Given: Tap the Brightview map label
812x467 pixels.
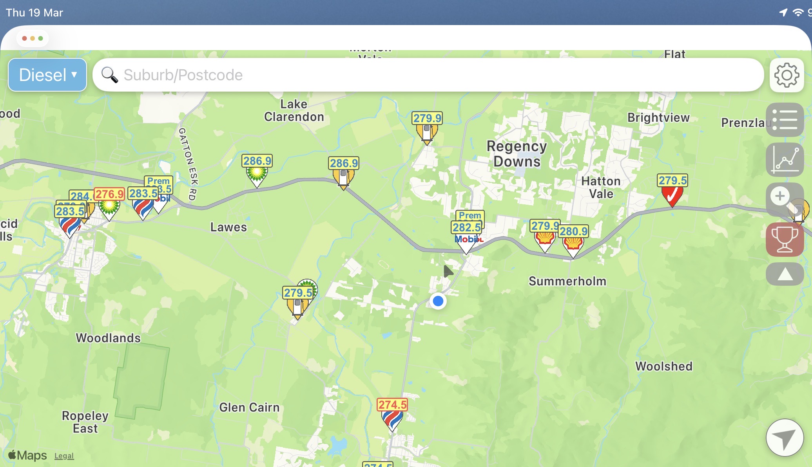Looking at the screenshot, I should pos(658,117).
